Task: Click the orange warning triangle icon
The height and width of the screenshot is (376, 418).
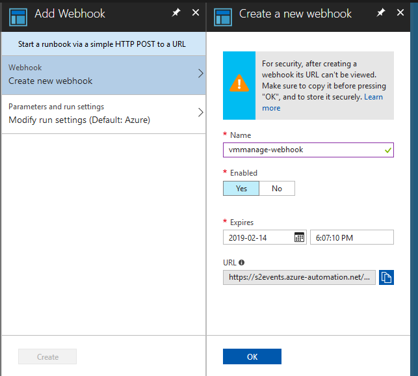Action: (x=239, y=83)
